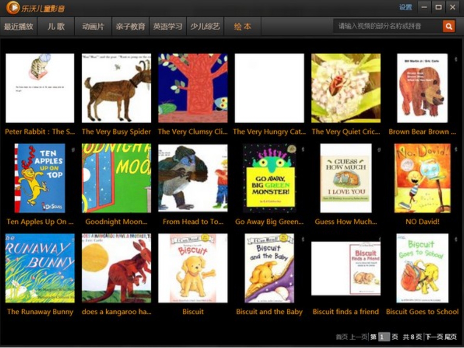Viewport: 464px width, 348px height.
Task: Click the title text "From Head to To..."
Action: [193, 222]
